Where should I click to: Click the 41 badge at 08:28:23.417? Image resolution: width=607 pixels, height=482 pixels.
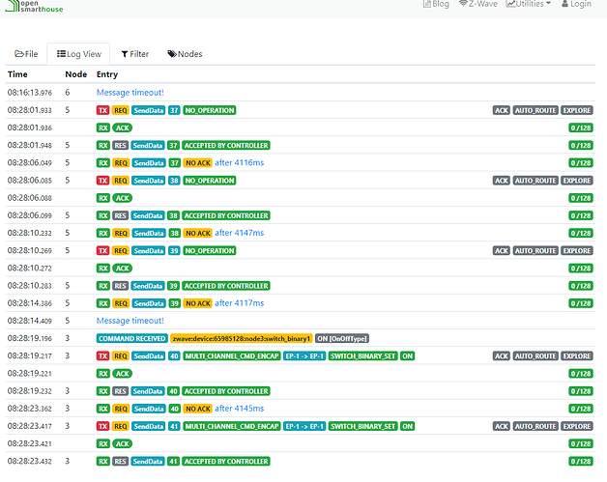(x=174, y=426)
